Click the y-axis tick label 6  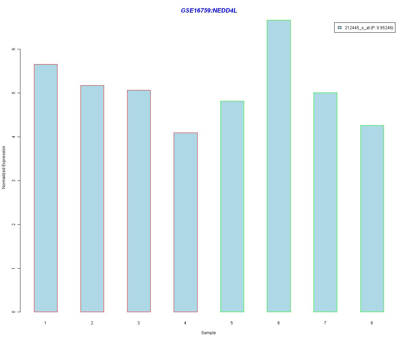point(14,49)
